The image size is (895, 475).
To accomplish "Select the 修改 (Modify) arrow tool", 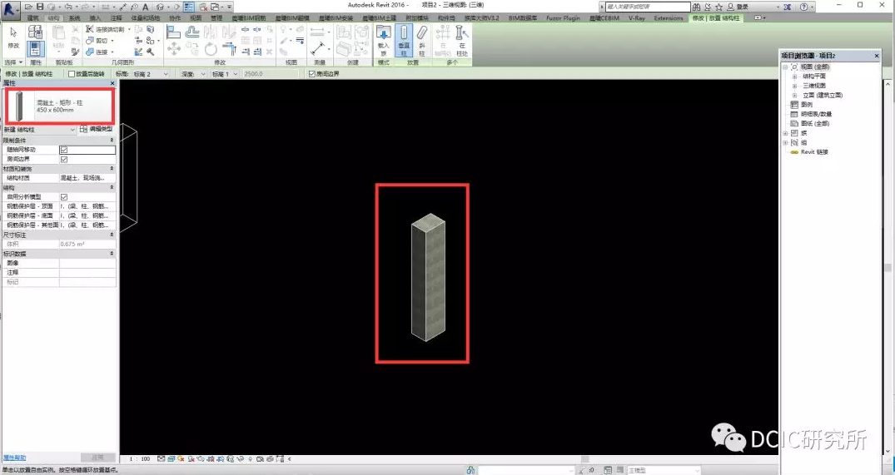I will 13,37.
